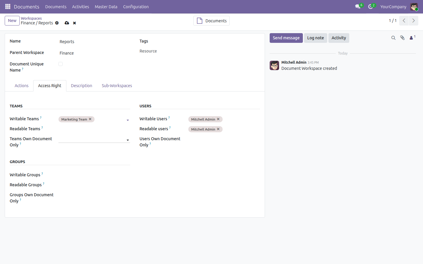This screenshot has height=264, width=423.
Task: Go to next record arrow
Action: click(413, 21)
